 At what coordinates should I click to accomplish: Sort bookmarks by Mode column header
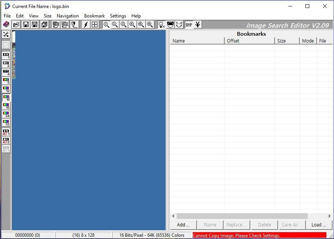tap(308, 41)
